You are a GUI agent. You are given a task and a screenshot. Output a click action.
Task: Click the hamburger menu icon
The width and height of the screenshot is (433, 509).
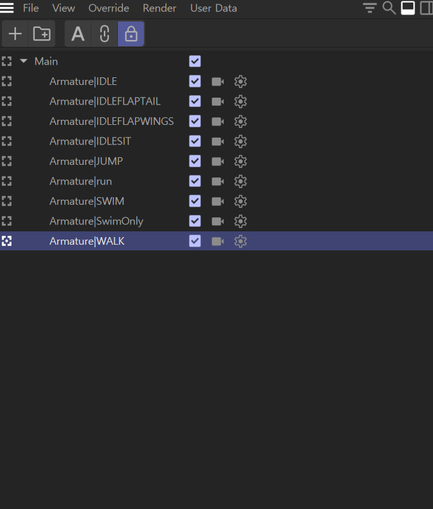click(7, 8)
